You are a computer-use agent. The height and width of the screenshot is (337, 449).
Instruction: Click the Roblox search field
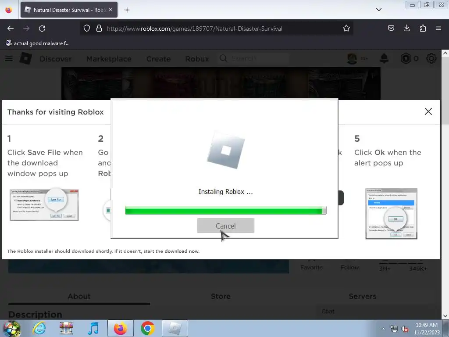pyautogui.click(x=254, y=58)
